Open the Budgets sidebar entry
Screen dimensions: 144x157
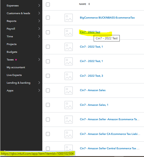coord(12,52)
